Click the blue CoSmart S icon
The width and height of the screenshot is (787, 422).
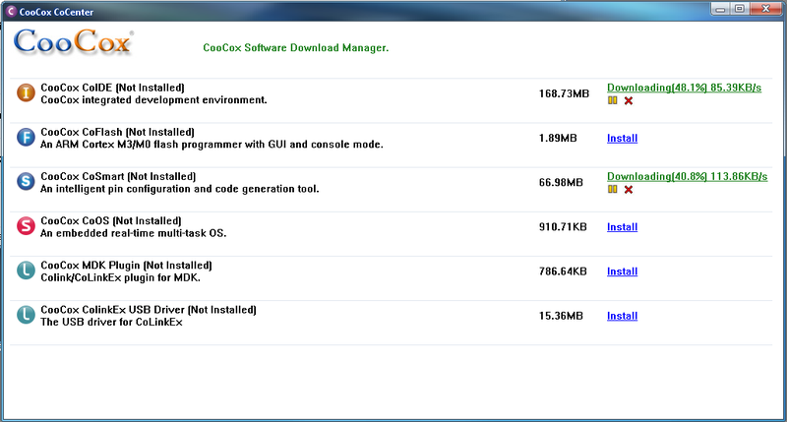(26, 181)
